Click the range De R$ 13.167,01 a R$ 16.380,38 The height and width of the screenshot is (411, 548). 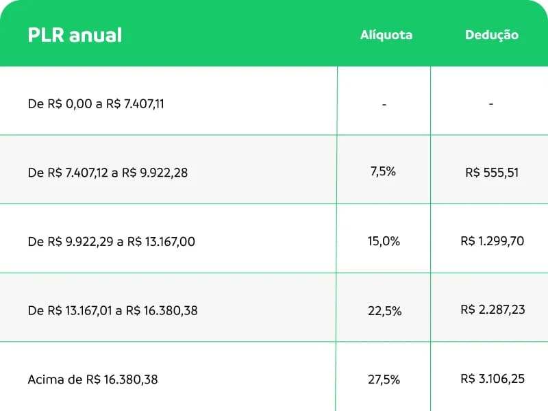[112, 310]
